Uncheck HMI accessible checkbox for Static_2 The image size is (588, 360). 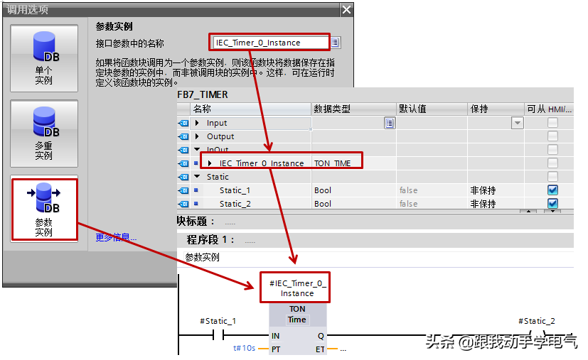552,204
